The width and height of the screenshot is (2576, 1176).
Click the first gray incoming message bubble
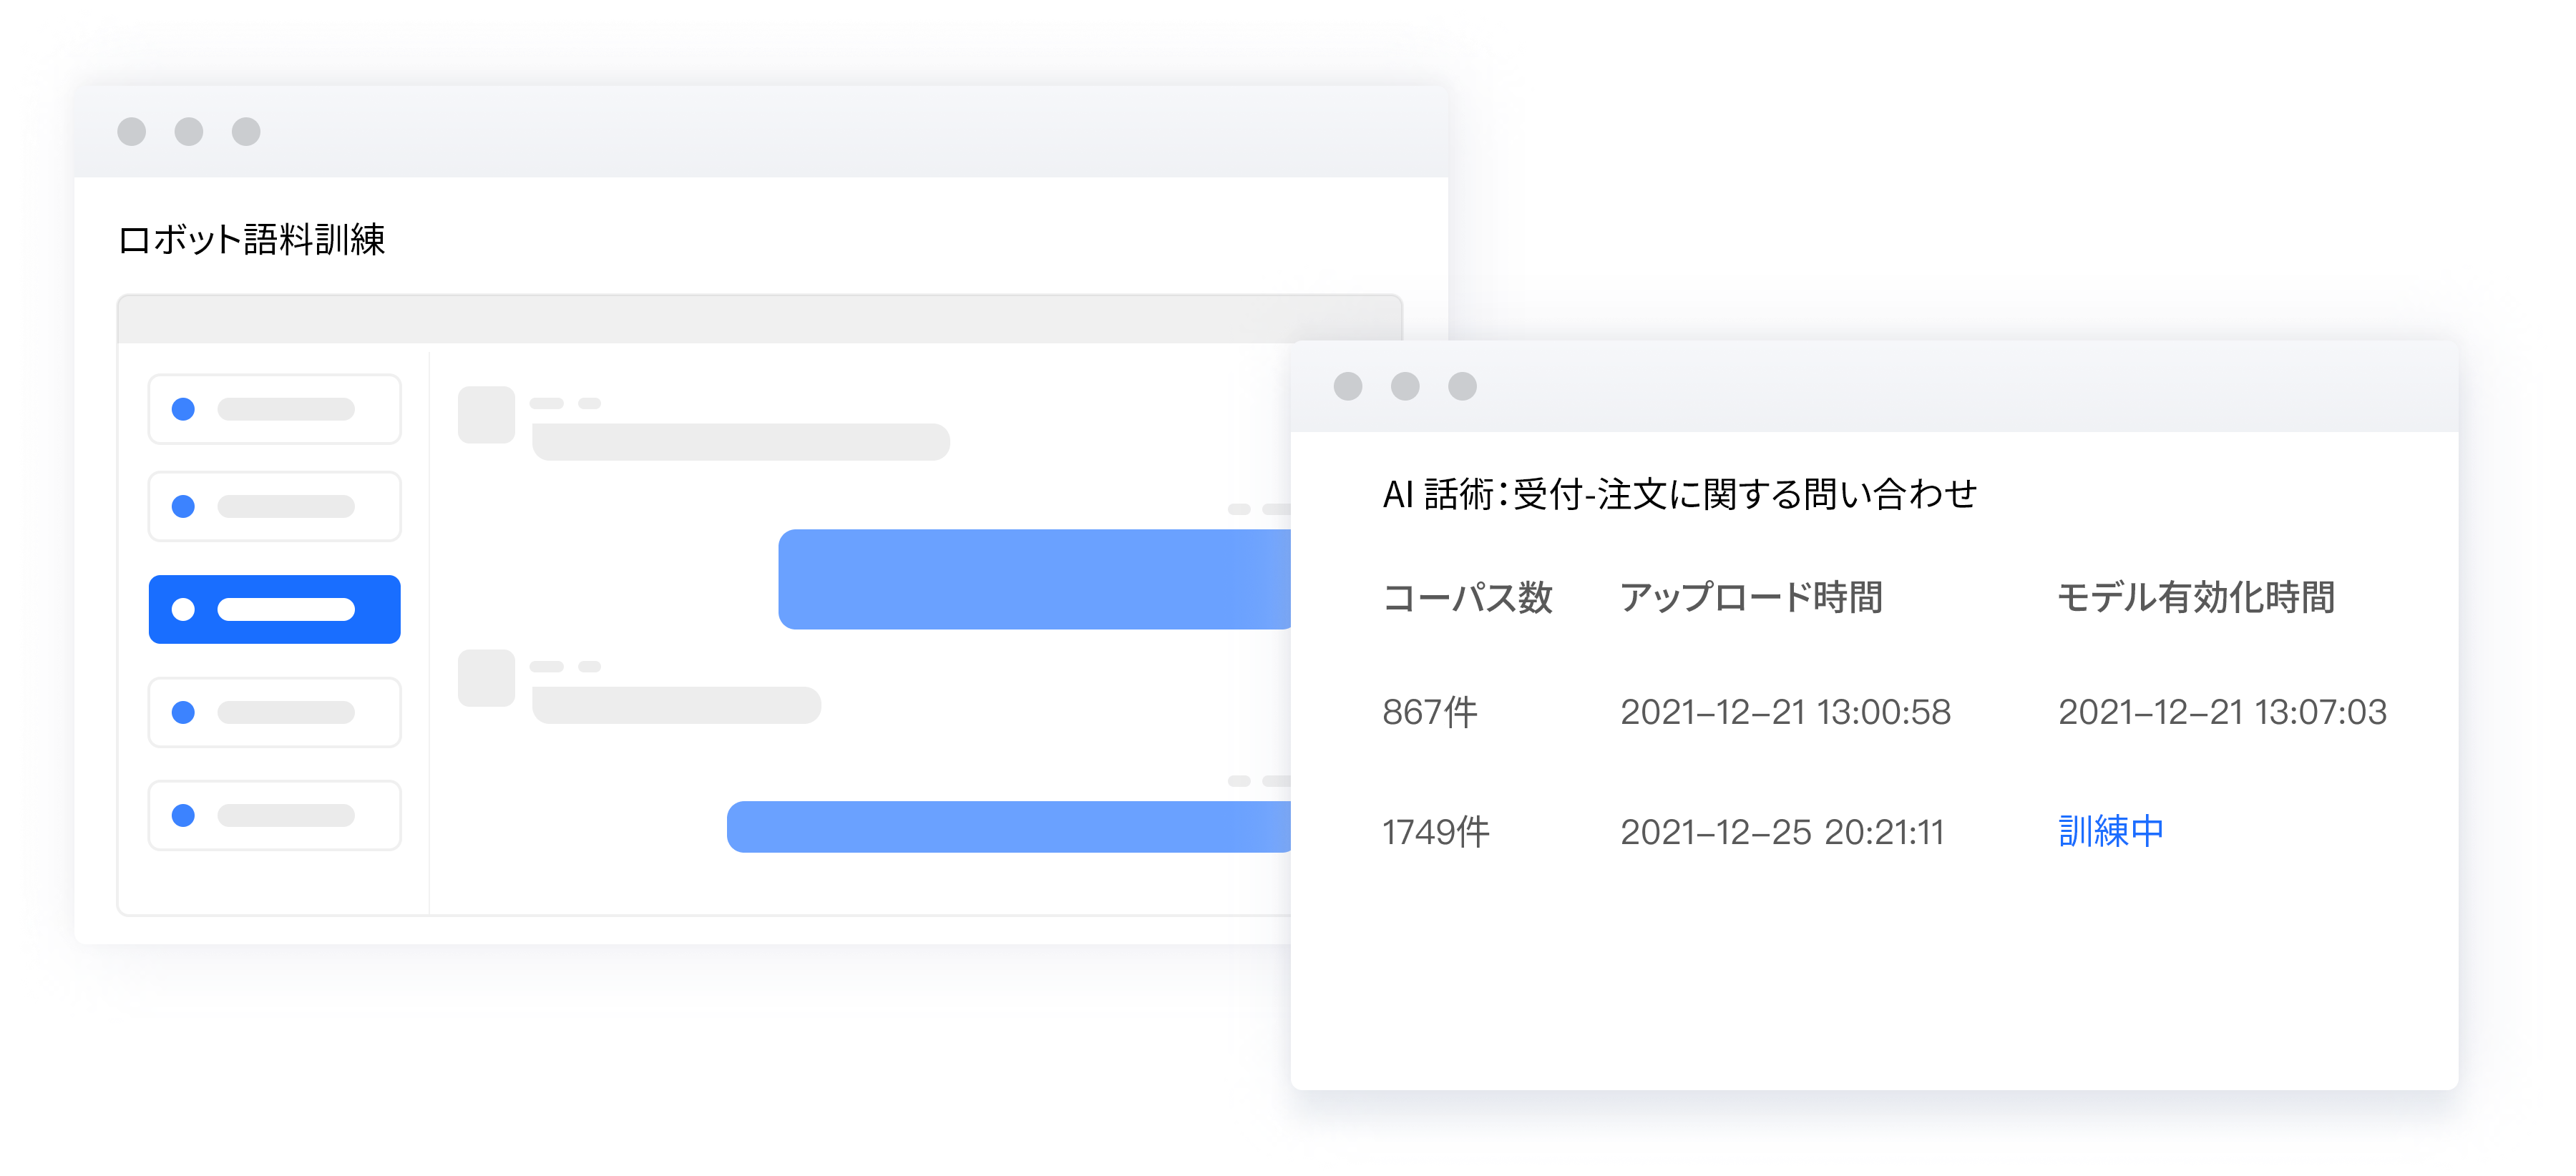click(740, 442)
